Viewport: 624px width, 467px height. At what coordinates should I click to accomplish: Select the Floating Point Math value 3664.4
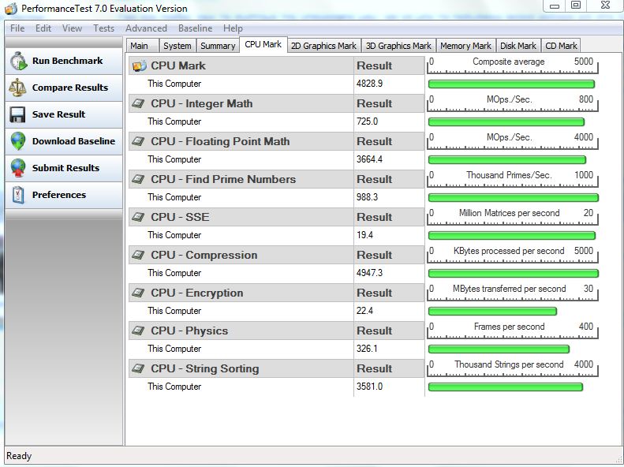click(x=369, y=159)
